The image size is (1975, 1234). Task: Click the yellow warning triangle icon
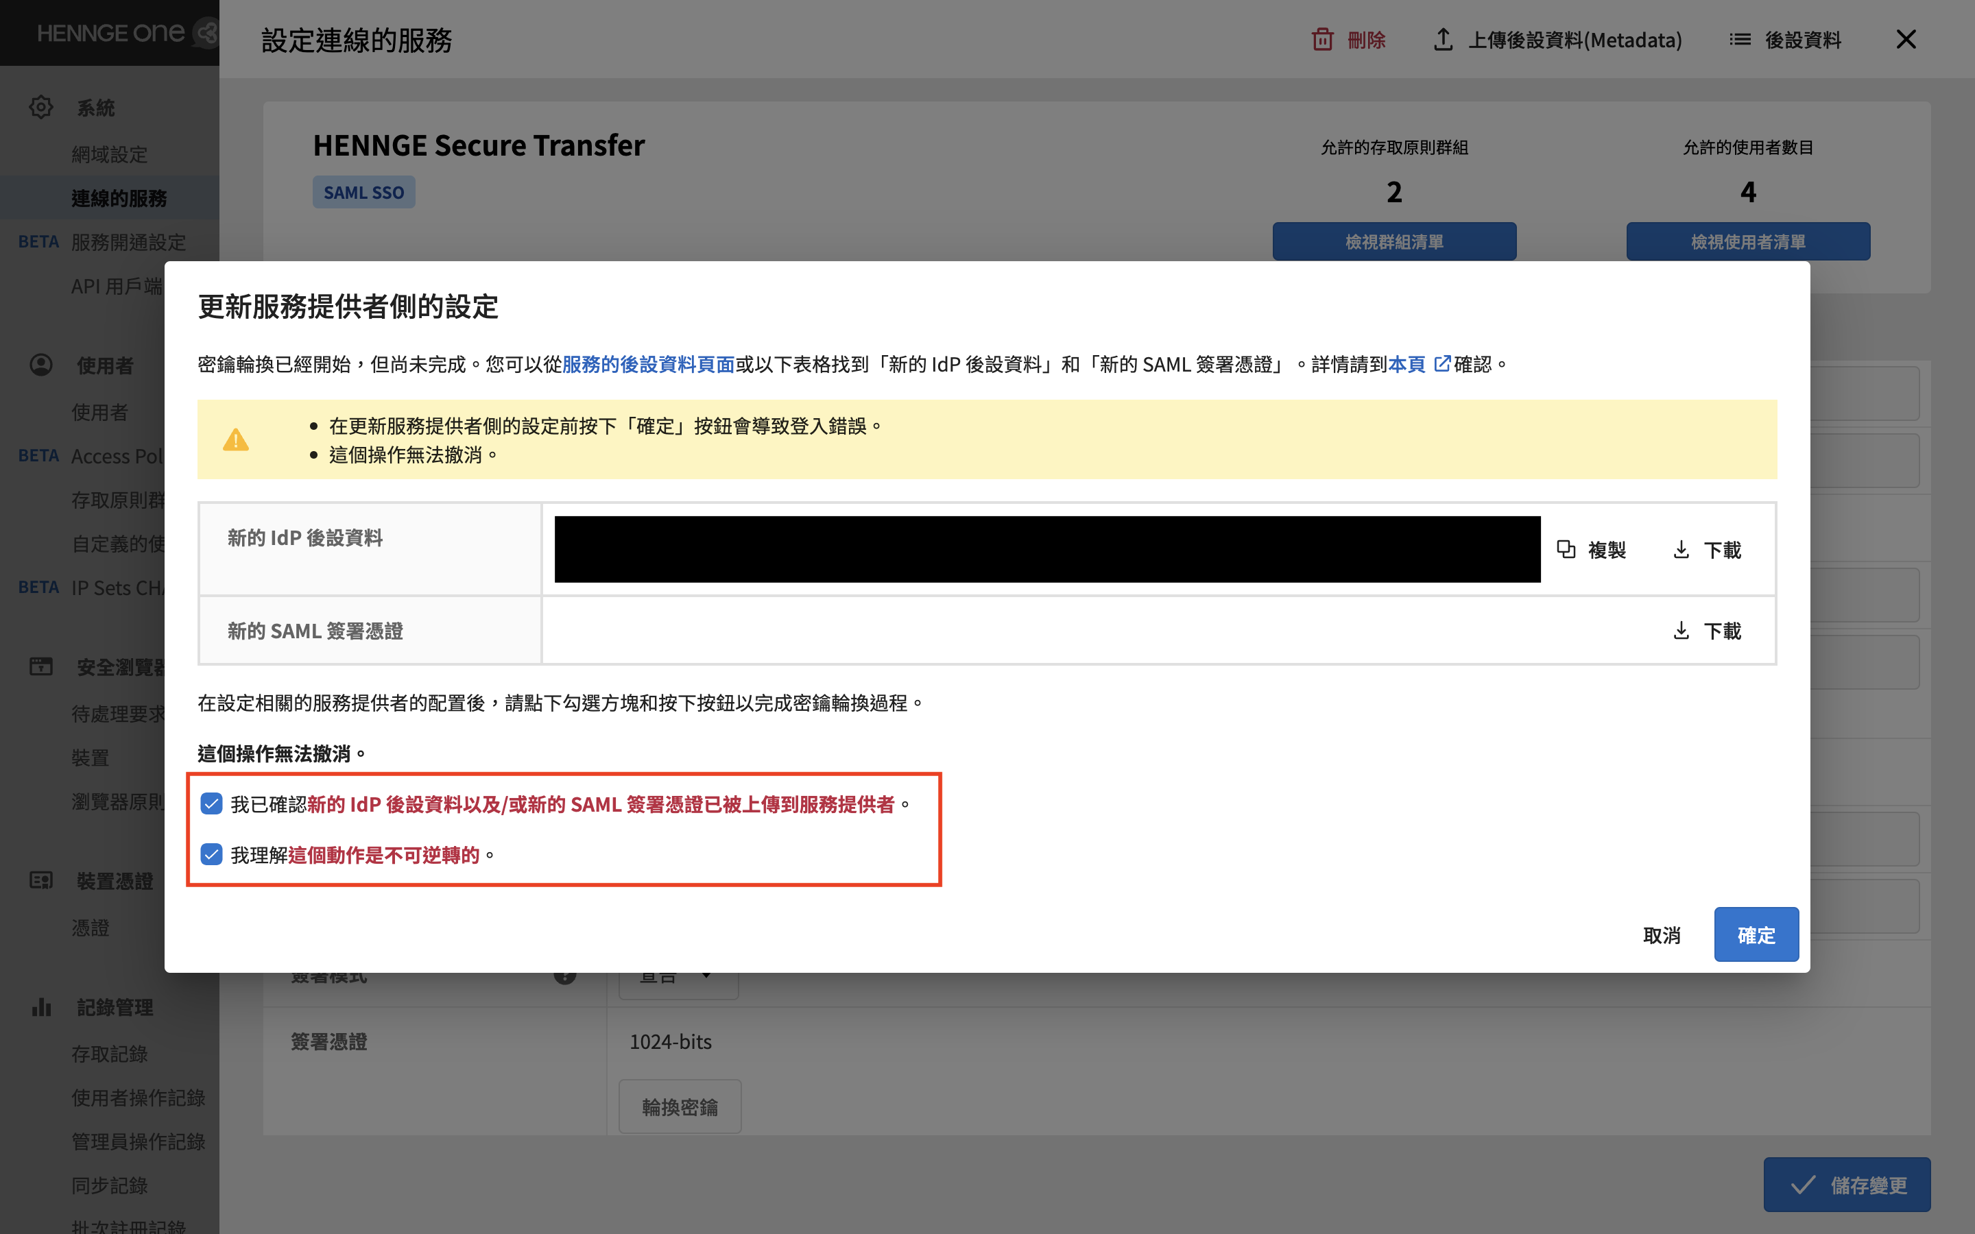236,440
